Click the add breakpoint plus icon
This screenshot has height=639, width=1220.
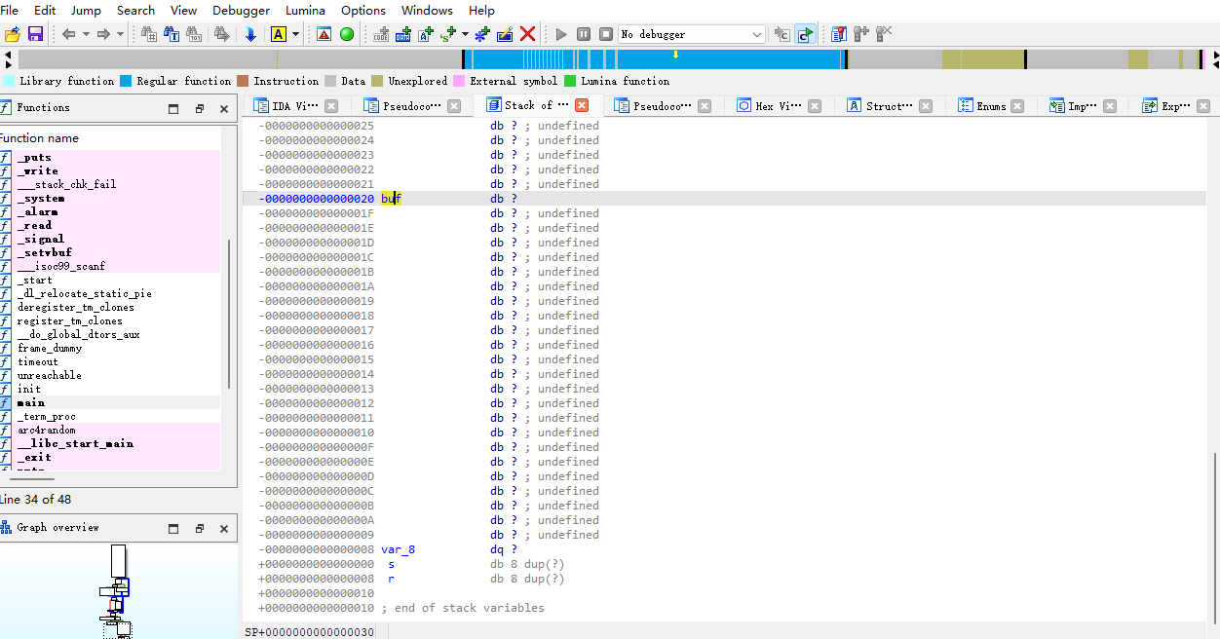click(861, 34)
